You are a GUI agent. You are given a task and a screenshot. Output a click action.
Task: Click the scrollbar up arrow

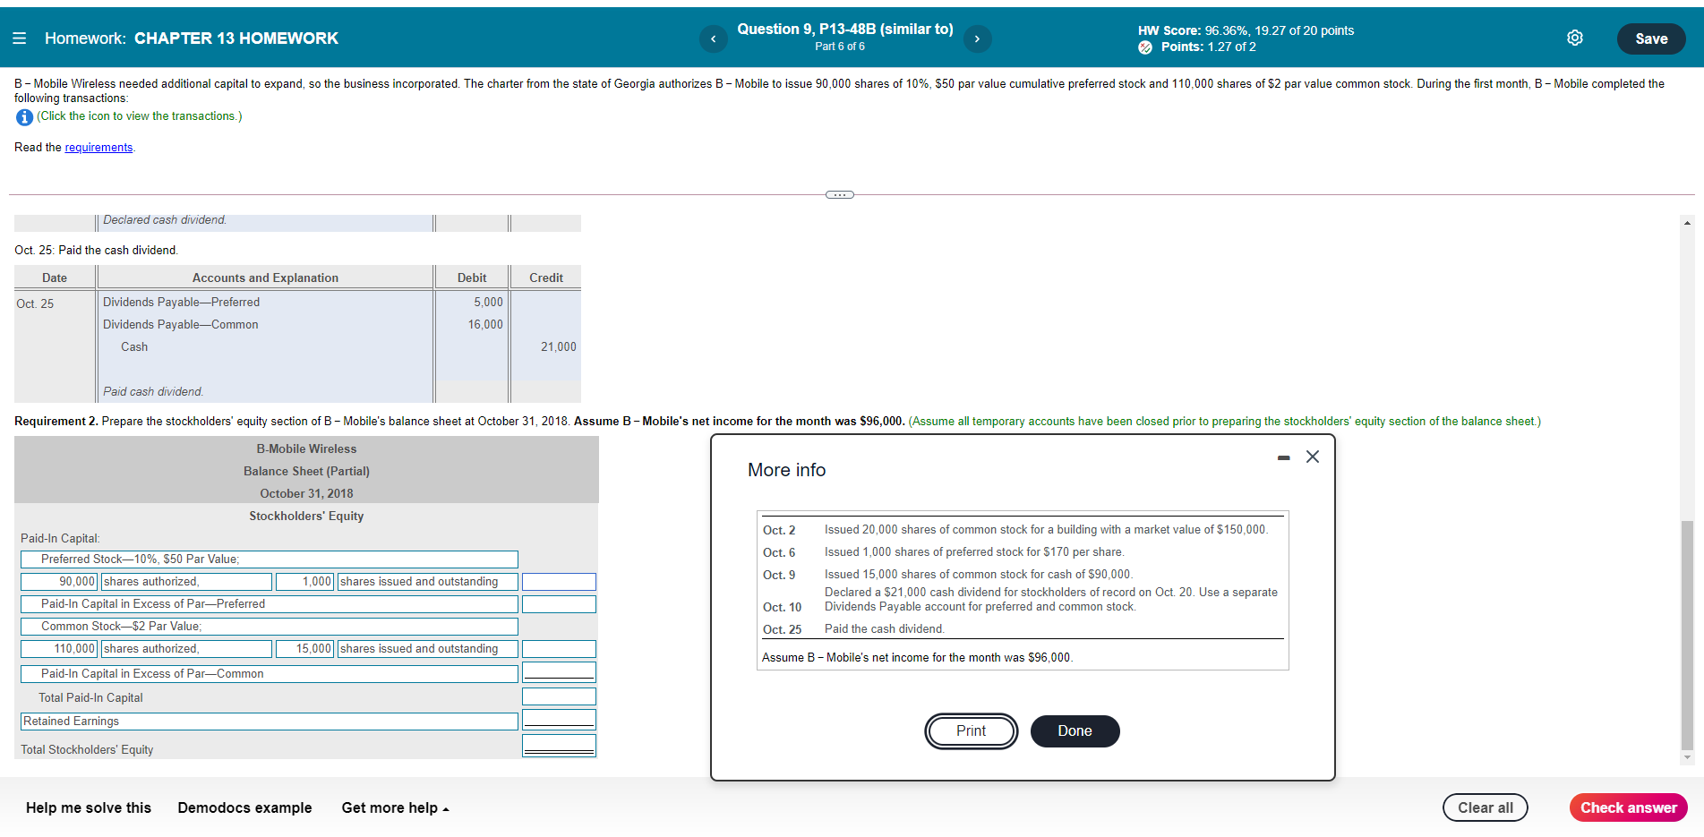1687,223
